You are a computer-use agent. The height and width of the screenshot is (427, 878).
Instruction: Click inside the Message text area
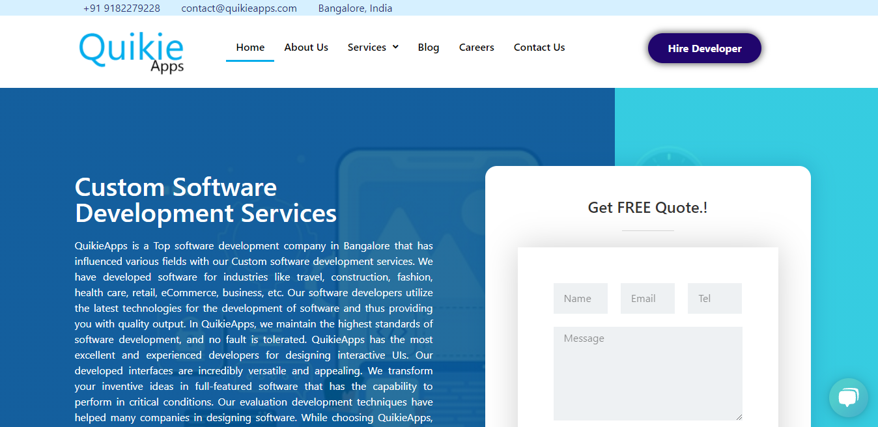click(648, 374)
